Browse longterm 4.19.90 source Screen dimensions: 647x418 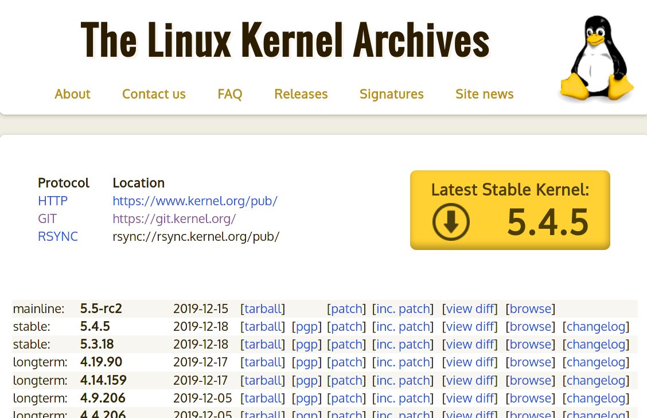[x=530, y=362]
